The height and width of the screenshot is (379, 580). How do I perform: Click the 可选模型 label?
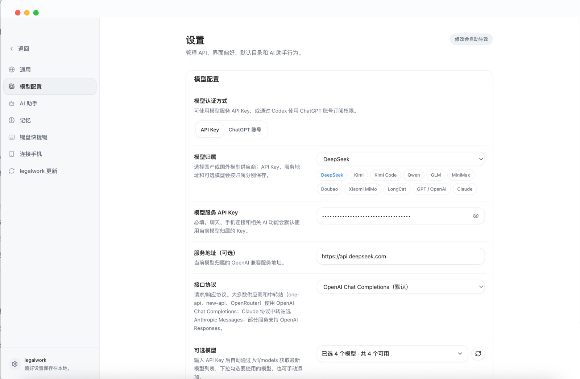[205, 350]
